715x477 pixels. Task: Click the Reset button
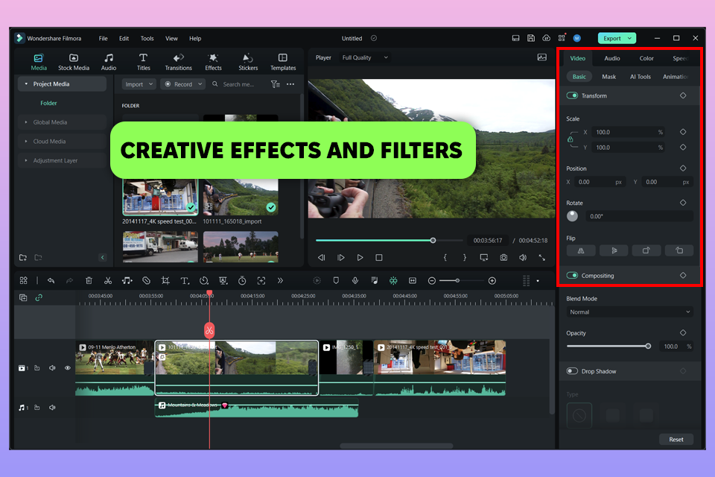(676, 439)
